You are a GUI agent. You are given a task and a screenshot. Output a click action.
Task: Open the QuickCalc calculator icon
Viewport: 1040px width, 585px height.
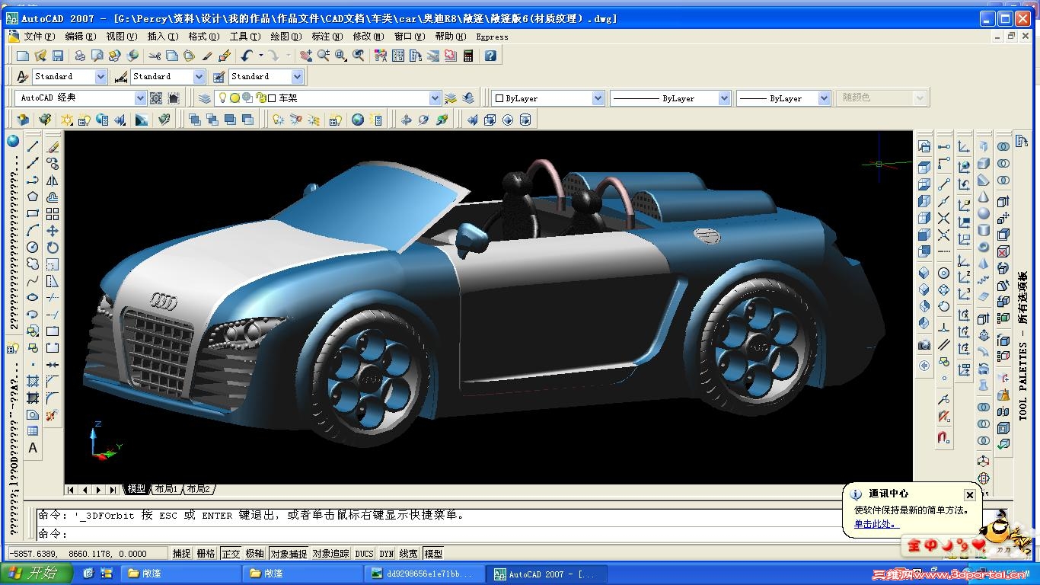tap(468, 56)
